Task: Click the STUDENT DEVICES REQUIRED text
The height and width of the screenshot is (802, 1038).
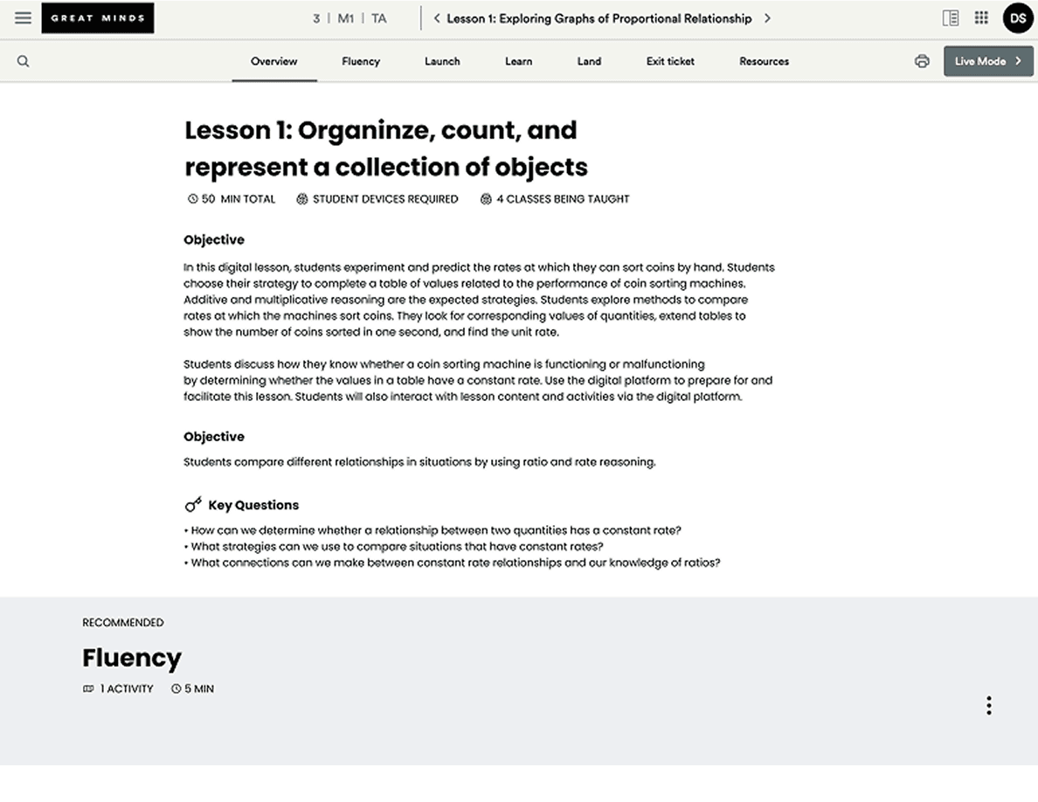Action: pos(385,199)
